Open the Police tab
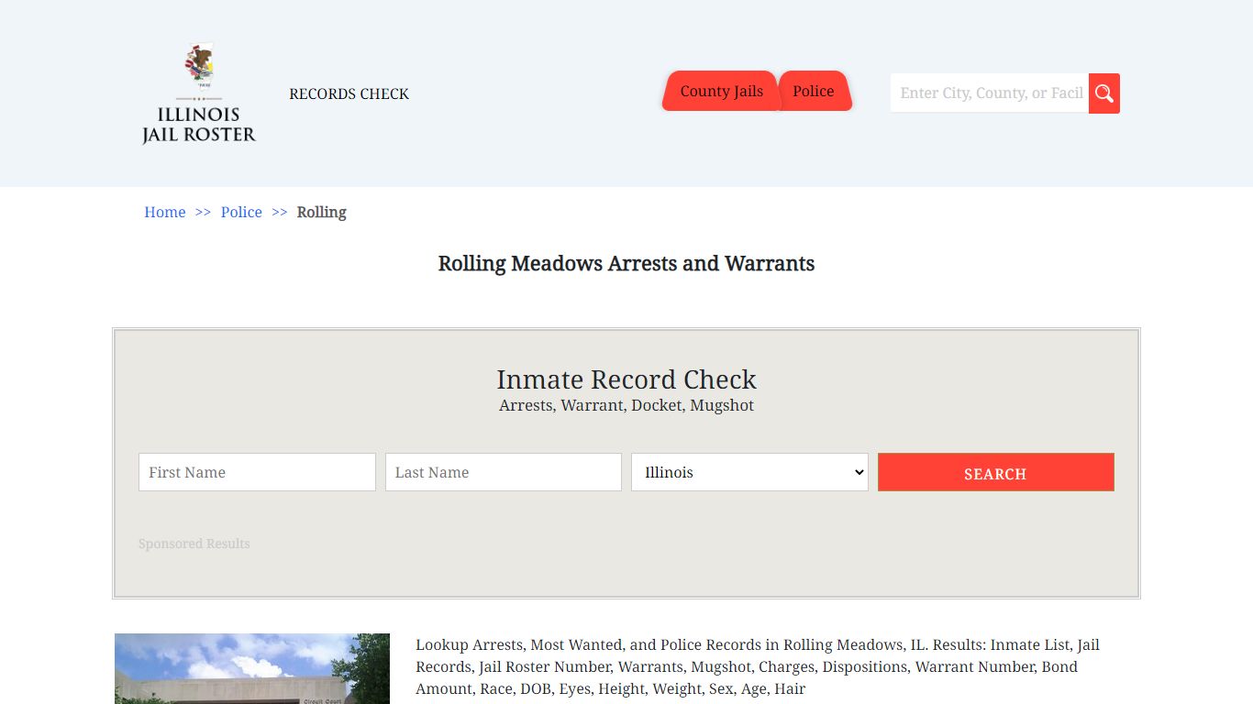 click(814, 91)
